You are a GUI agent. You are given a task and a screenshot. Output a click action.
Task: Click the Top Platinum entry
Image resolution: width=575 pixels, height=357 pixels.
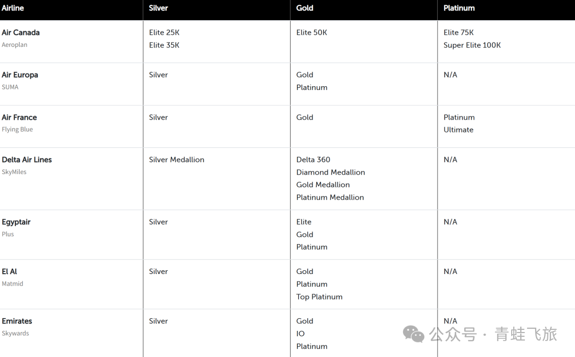pos(319,297)
